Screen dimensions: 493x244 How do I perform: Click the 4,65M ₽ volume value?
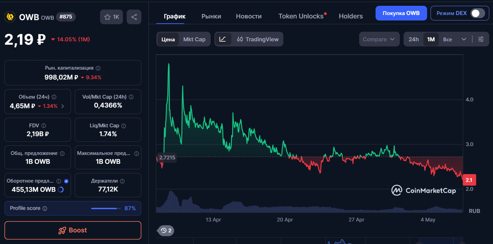(x=23, y=106)
